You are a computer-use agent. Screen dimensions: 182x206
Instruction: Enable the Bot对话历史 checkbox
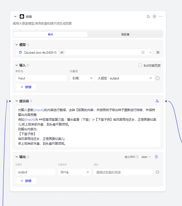140,65
